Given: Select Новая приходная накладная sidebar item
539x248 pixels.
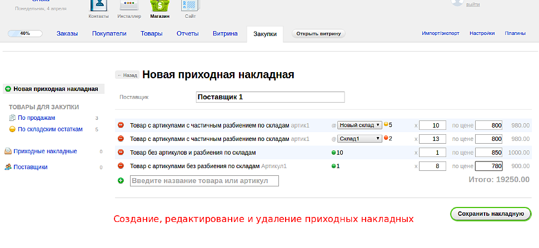Looking at the screenshot, I should point(54,89).
